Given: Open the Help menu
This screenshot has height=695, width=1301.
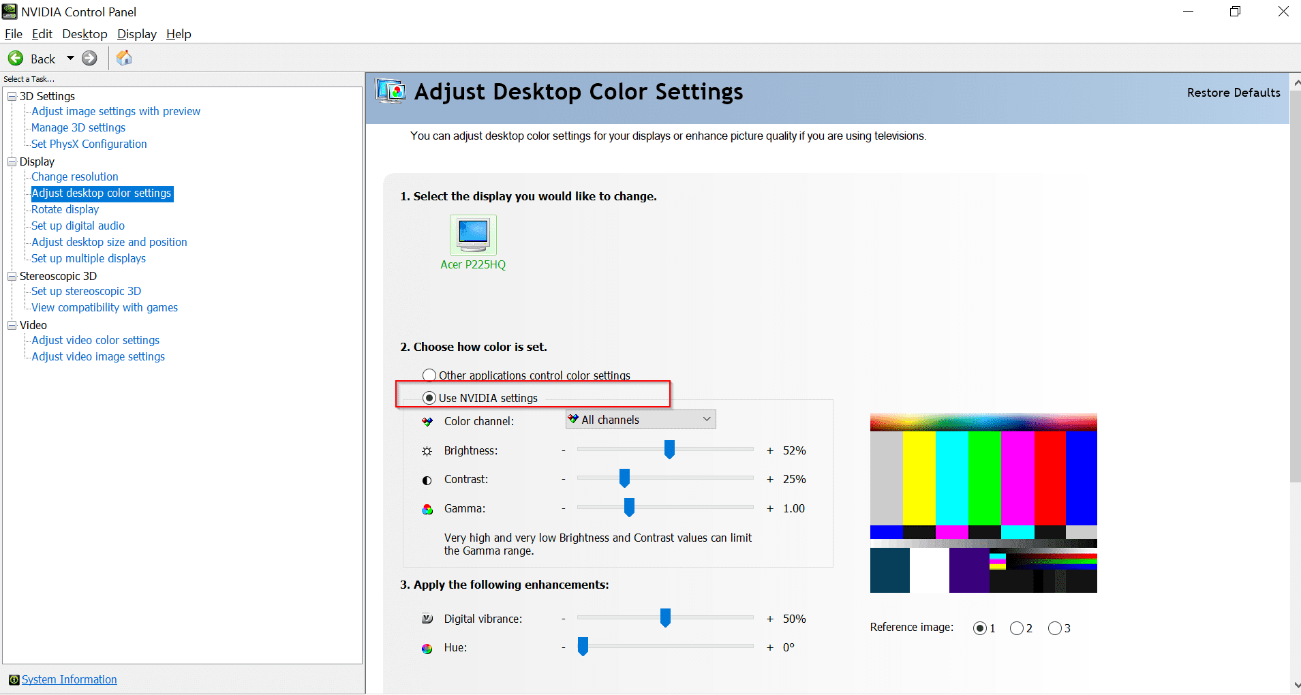Looking at the screenshot, I should click(179, 34).
